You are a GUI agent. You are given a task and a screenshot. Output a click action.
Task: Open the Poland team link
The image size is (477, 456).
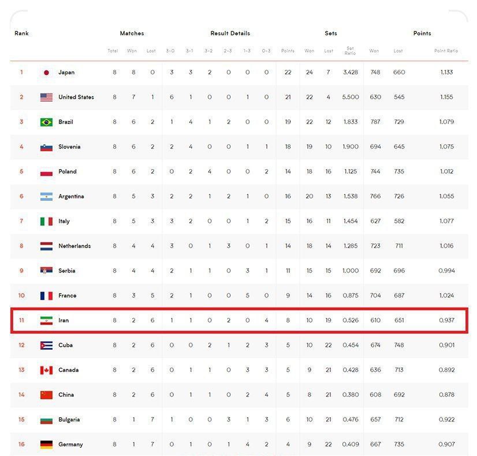[x=67, y=171]
